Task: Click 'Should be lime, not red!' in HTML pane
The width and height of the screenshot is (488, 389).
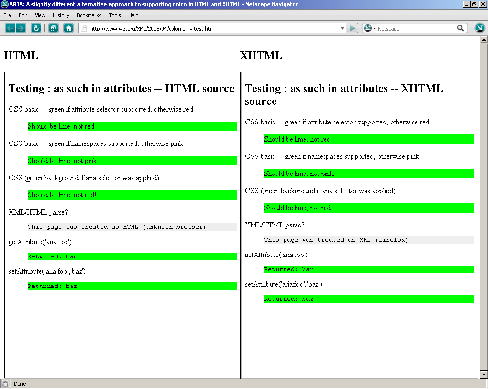Action: click(62, 195)
